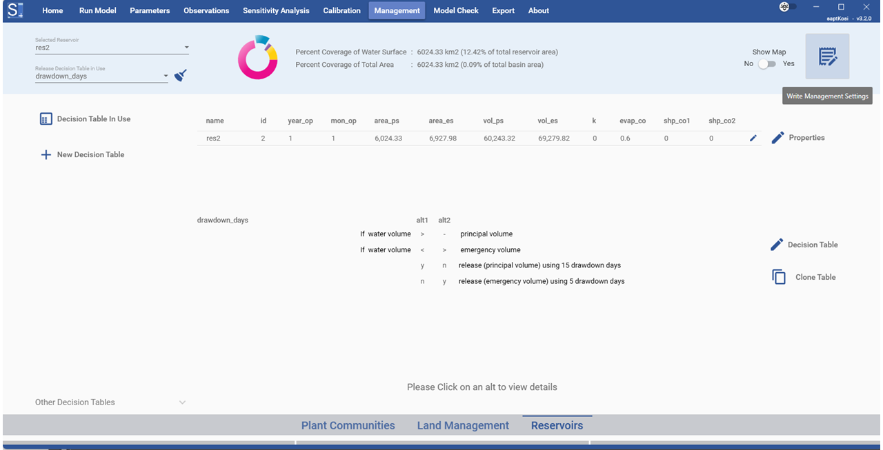Screen dimensions: 883x450
Task: Click the broom clear icon beside drawdown_days
Action: [181, 75]
